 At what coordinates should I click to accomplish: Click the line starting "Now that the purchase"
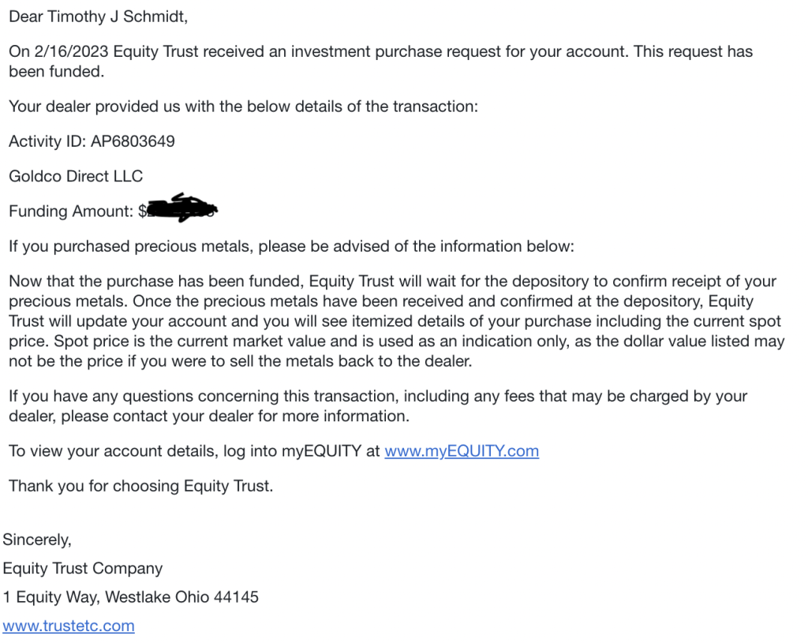click(x=393, y=282)
